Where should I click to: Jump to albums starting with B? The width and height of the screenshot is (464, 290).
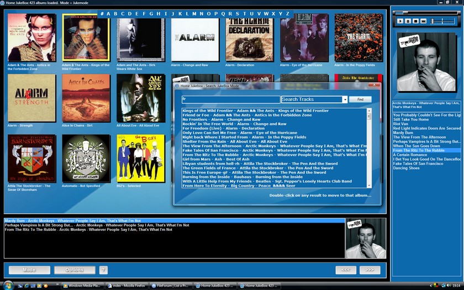tap(115, 14)
